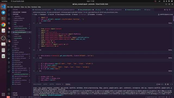Split the terminal panel

(166, 84)
